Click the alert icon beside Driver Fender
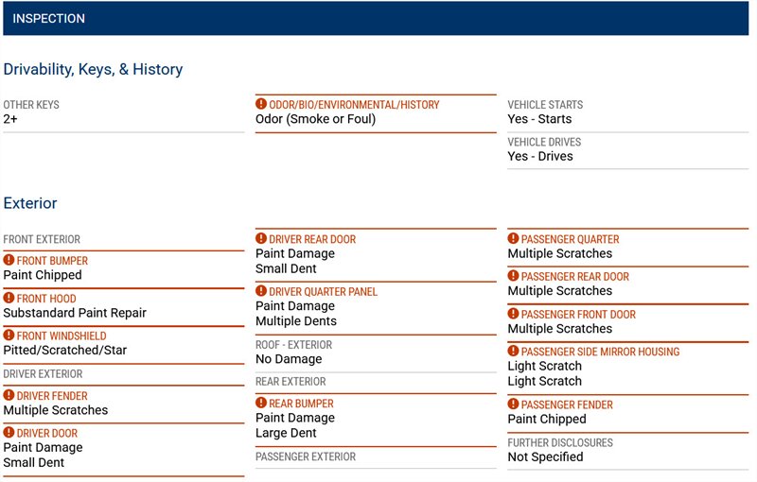 tap(9, 396)
